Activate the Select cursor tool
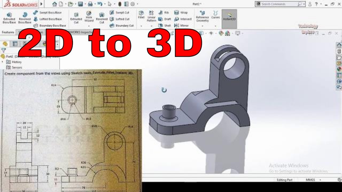342x192 pixels. [110, 4]
